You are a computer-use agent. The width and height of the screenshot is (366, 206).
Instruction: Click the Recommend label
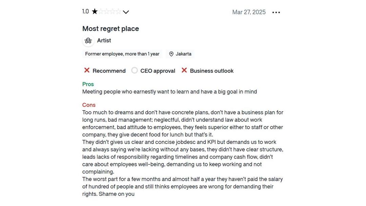pos(109,71)
